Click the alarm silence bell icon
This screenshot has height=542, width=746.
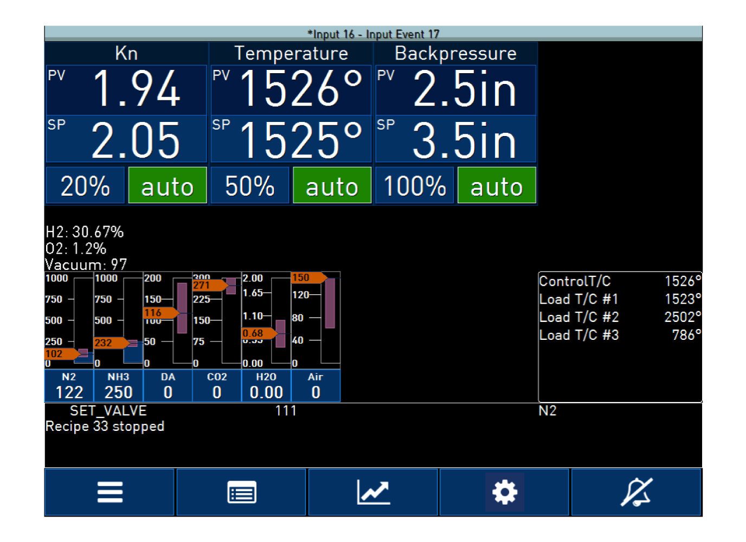636,492
